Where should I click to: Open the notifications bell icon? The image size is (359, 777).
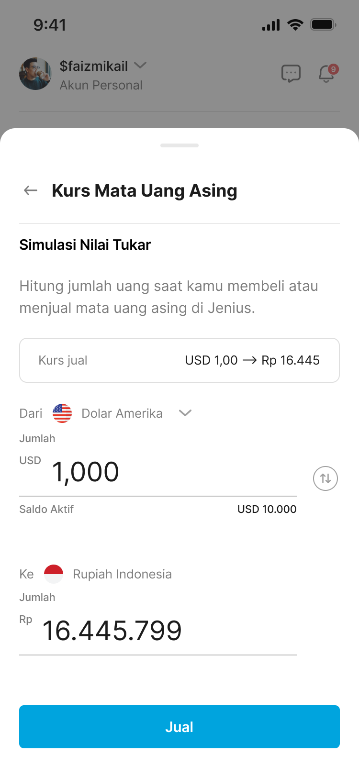click(x=327, y=74)
